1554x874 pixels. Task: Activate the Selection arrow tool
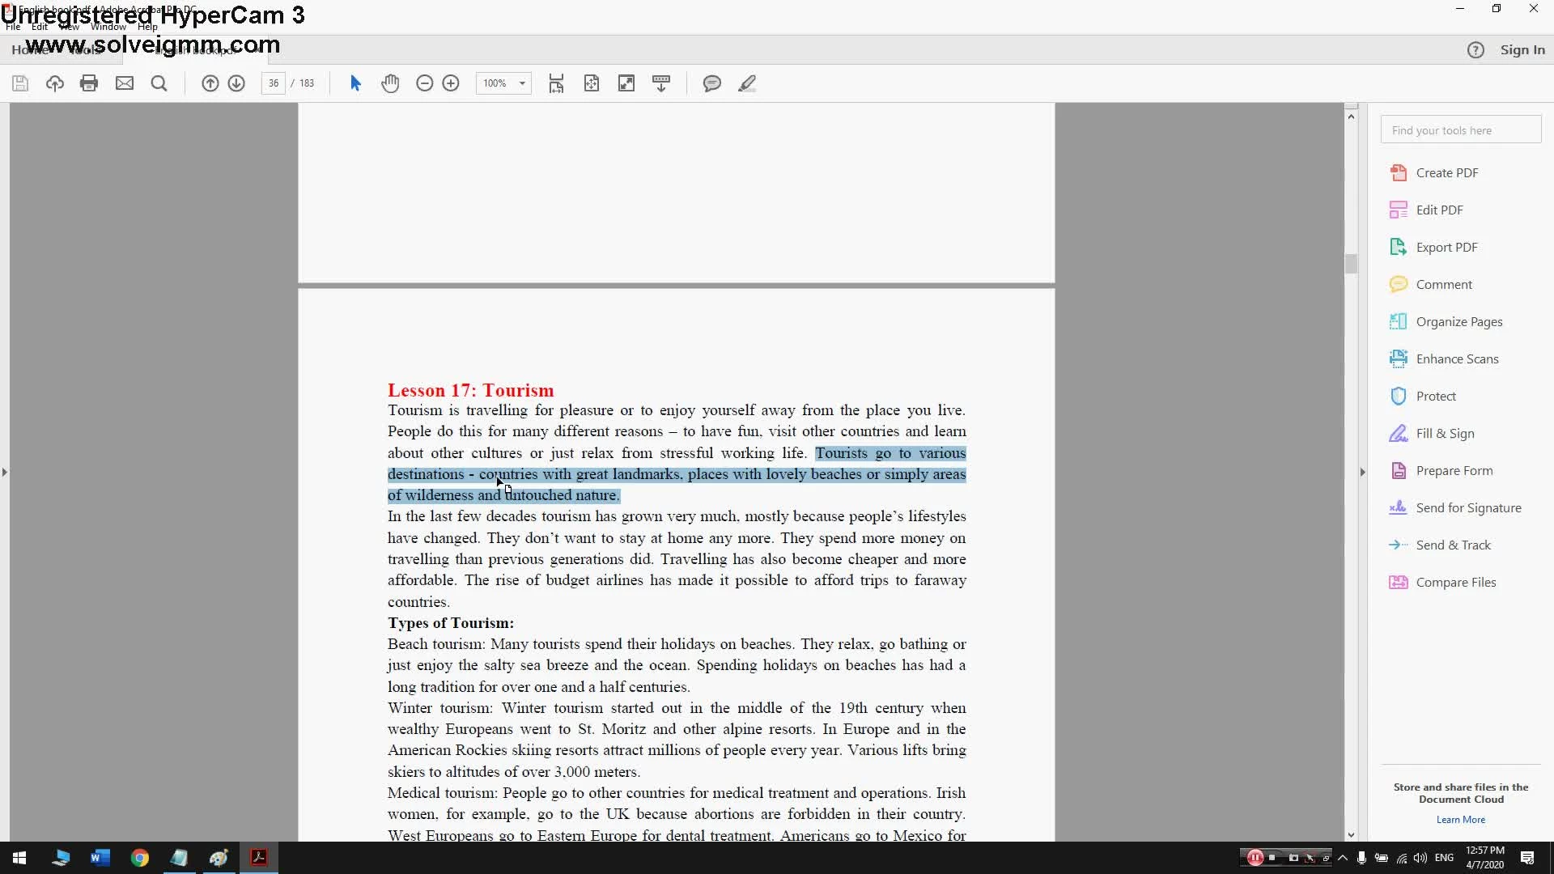tap(355, 83)
